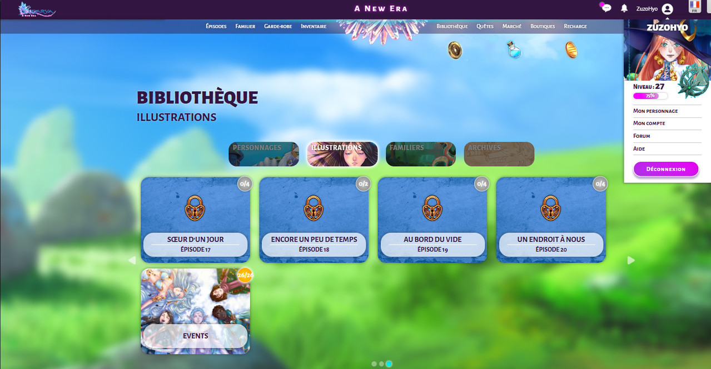This screenshot has width=711, height=369.
Task: Open the Recharge menu
Action: [x=575, y=26]
